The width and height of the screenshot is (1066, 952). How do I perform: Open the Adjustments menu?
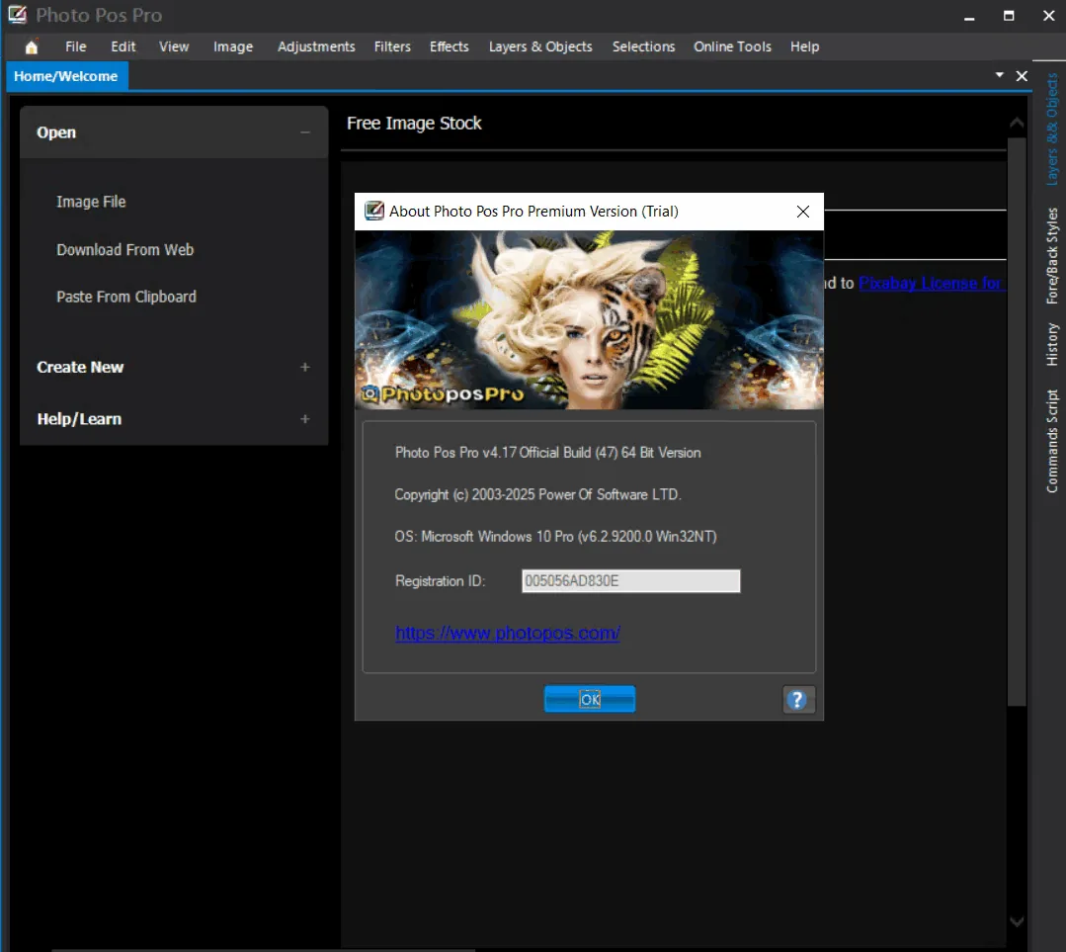coord(316,46)
